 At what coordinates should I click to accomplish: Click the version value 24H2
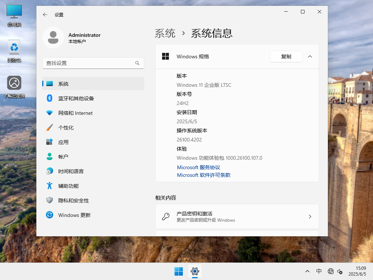(182, 103)
